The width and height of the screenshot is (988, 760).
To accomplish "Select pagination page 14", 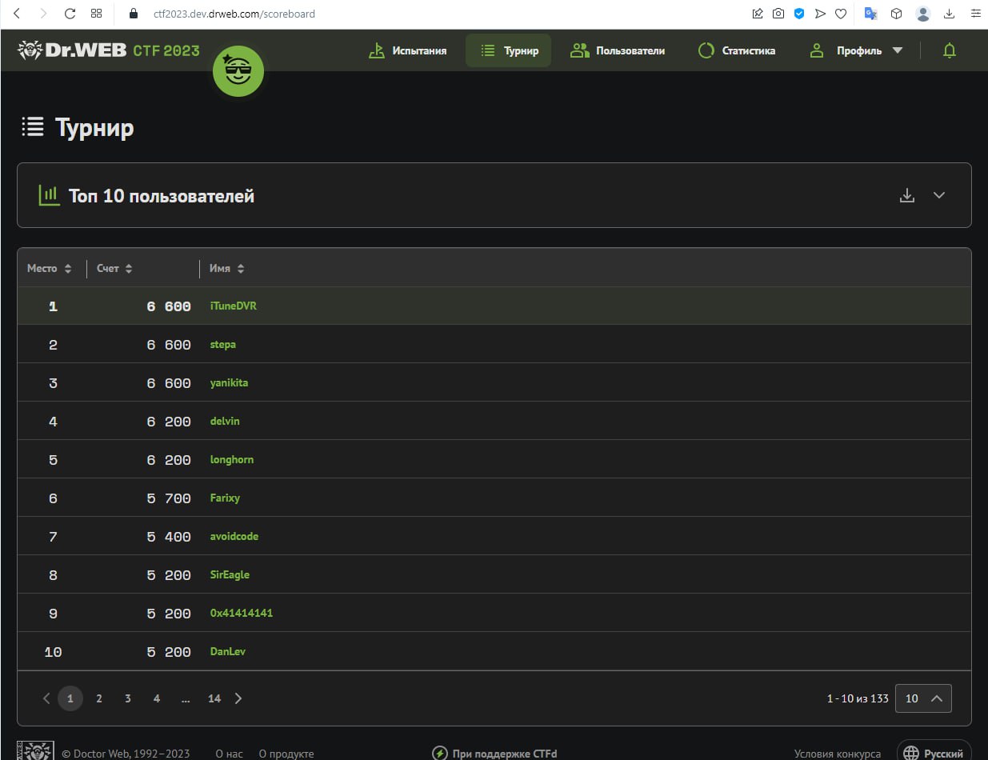I will click(x=214, y=698).
